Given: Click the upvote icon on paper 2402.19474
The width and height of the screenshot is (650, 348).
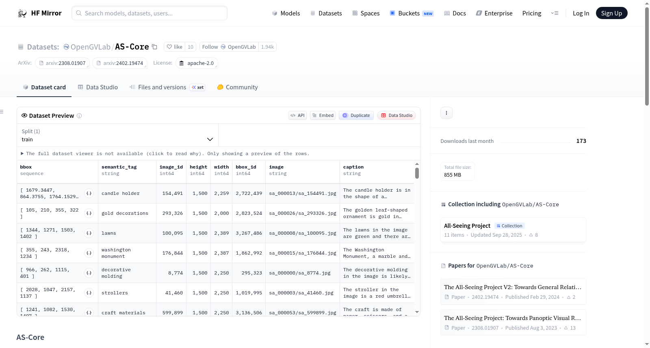Looking at the screenshot, I should coord(569,297).
